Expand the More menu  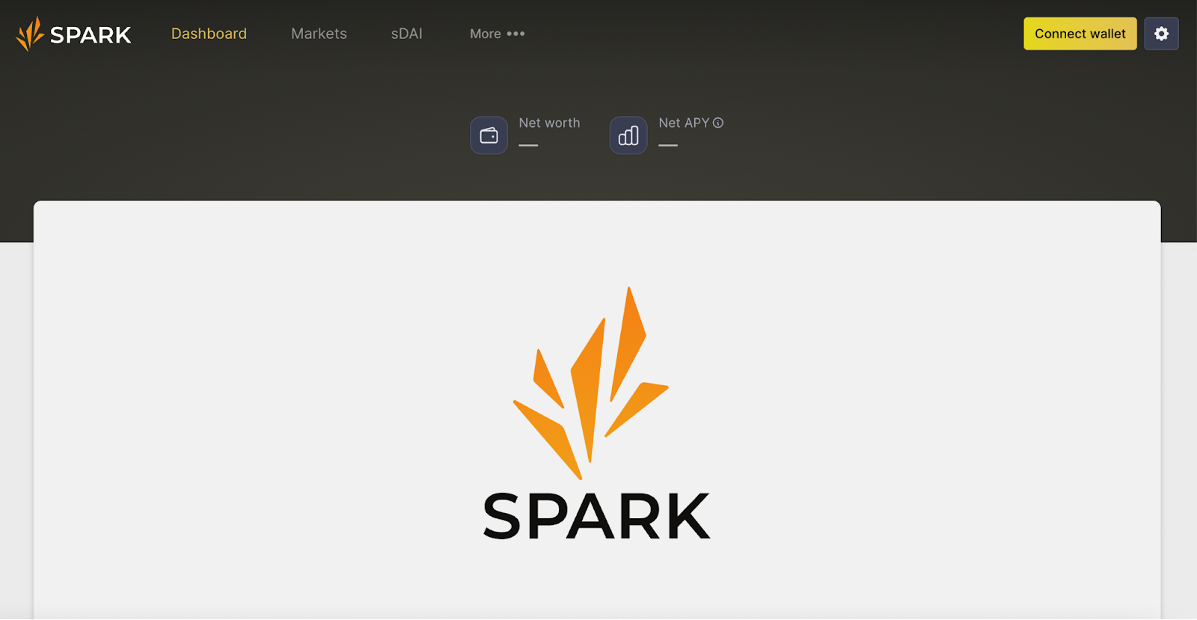(498, 34)
